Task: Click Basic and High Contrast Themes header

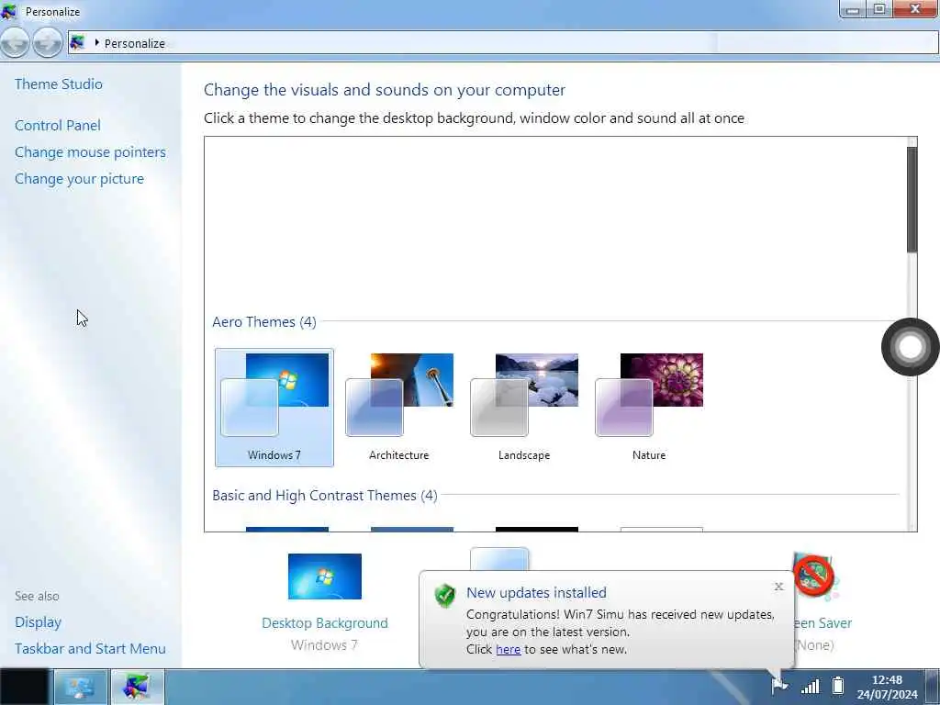Action: point(325,495)
